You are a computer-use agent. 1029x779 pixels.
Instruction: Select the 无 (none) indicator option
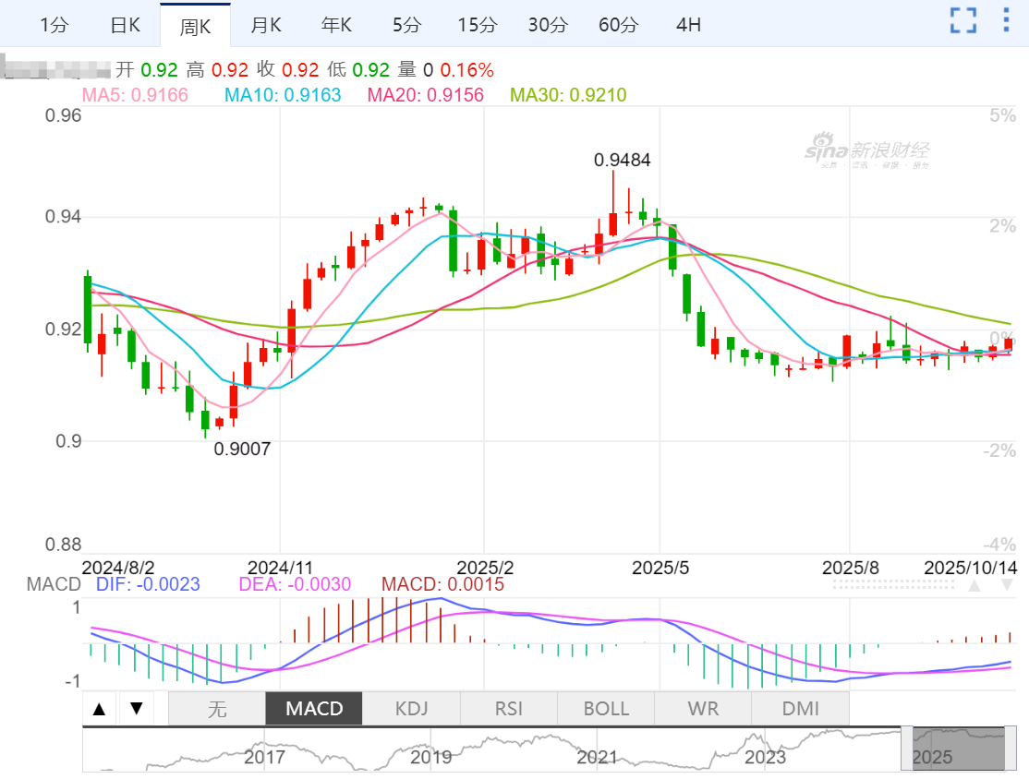tap(217, 709)
